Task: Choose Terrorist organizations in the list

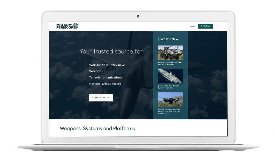Action: click(x=106, y=77)
